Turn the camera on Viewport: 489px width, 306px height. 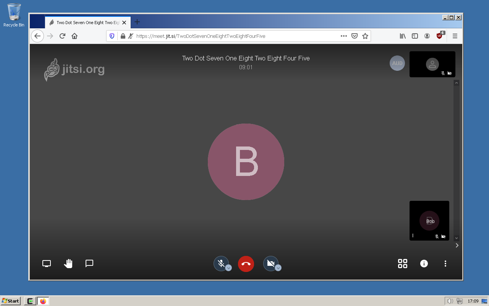[x=270, y=264]
